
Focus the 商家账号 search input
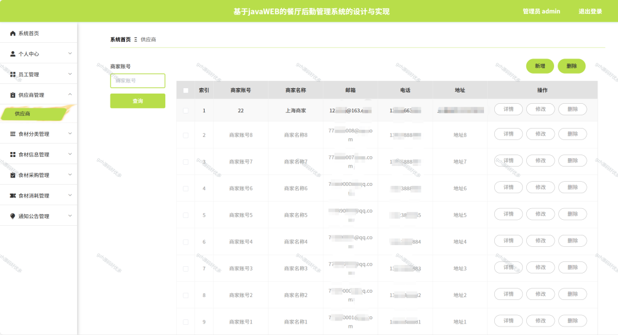138,81
